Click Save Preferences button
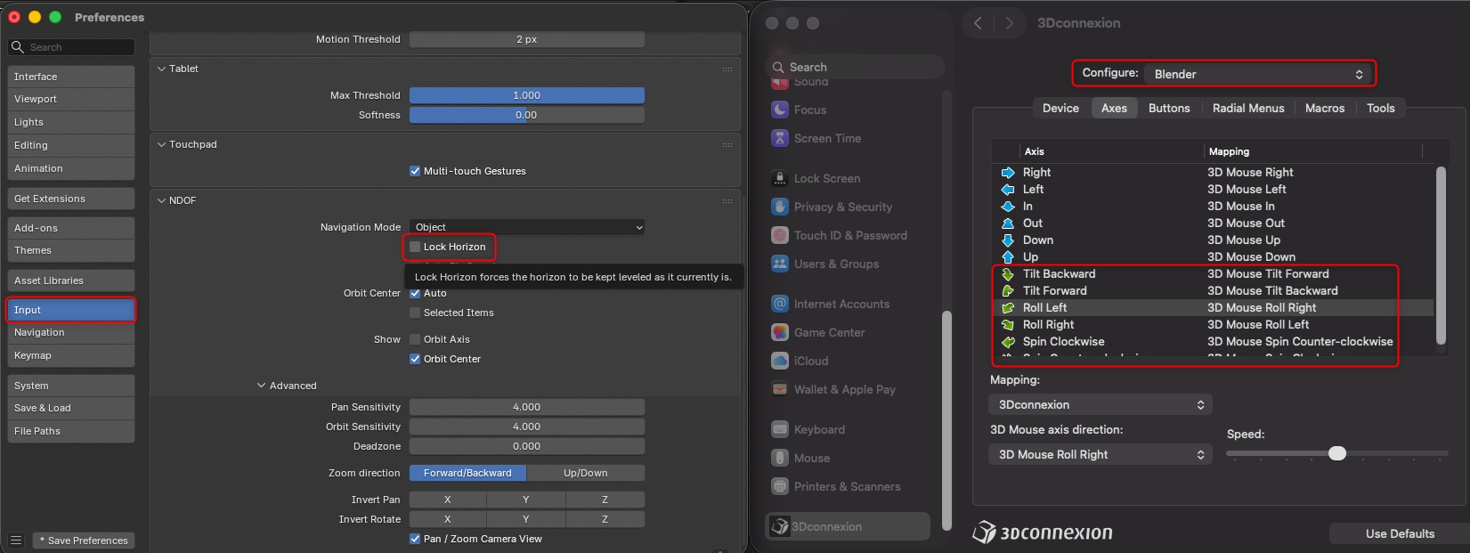1470x553 pixels. click(x=84, y=541)
